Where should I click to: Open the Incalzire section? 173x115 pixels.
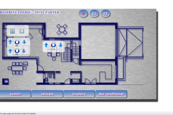coord(79,94)
